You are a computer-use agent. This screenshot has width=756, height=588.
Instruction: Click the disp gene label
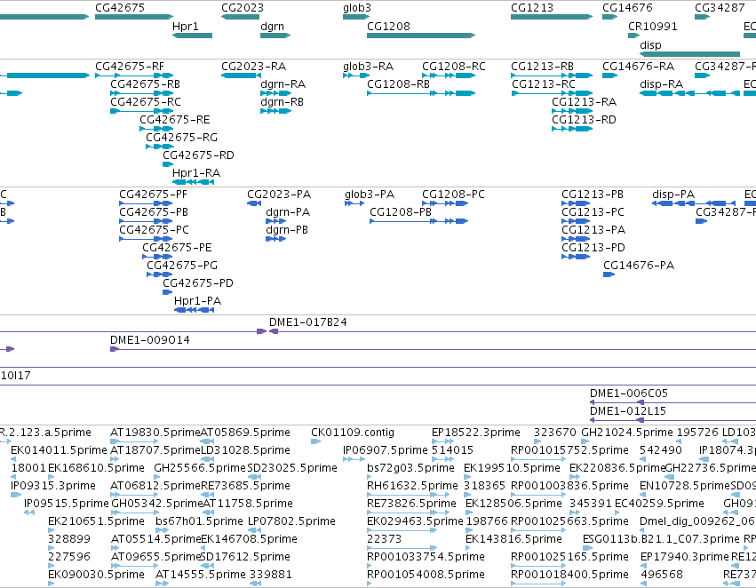[x=650, y=44]
